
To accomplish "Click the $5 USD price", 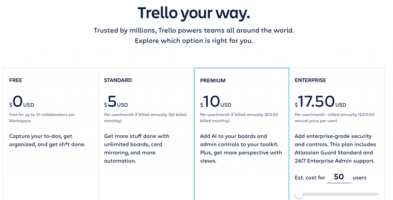I will (116, 102).
